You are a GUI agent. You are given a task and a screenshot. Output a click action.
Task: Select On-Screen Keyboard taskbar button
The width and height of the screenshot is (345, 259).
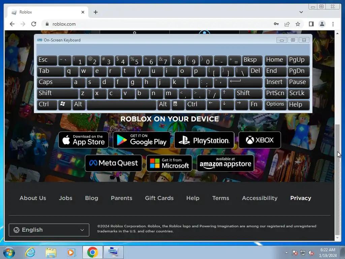point(114,252)
